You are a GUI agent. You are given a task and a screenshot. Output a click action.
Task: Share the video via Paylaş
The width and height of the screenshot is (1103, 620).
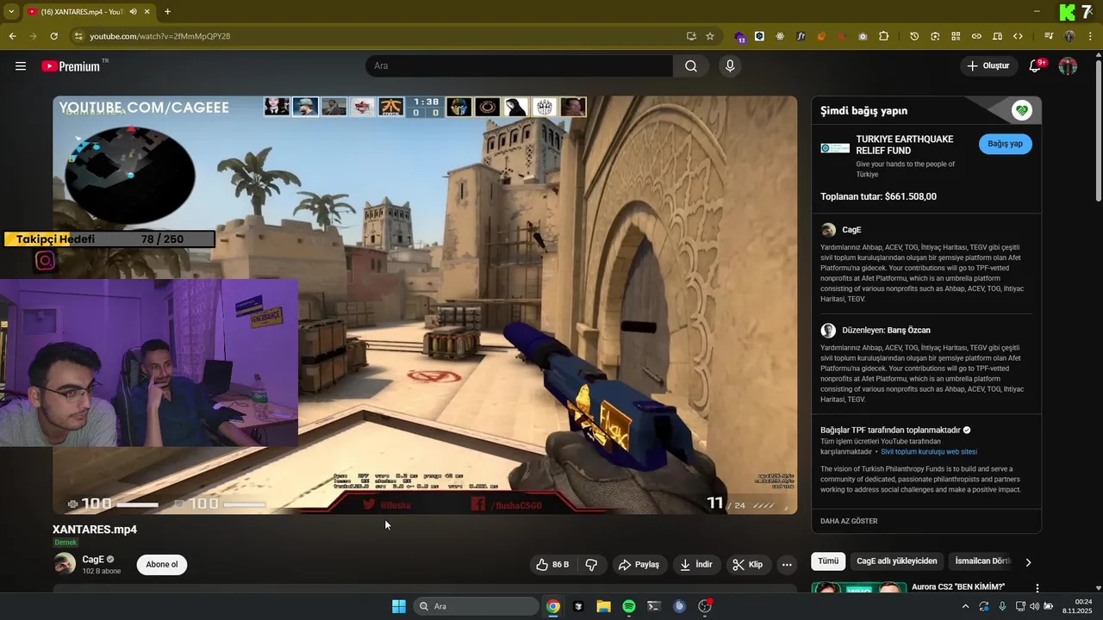[x=639, y=565]
